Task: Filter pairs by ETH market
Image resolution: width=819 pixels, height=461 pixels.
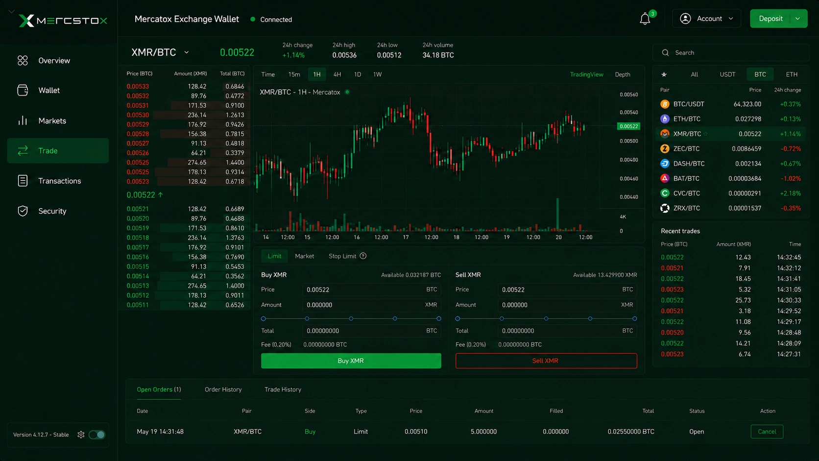Action: coord(792,74)
